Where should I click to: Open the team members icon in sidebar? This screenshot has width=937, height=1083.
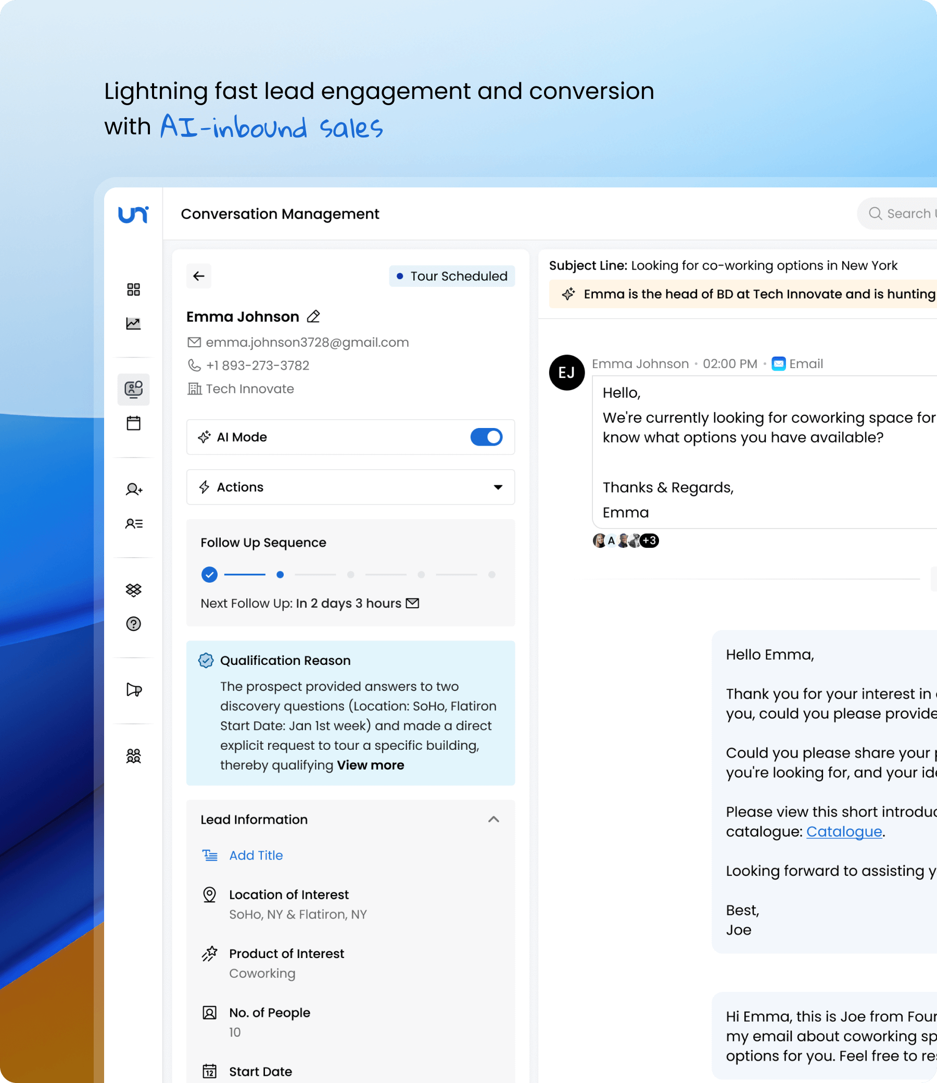point(133,756)
